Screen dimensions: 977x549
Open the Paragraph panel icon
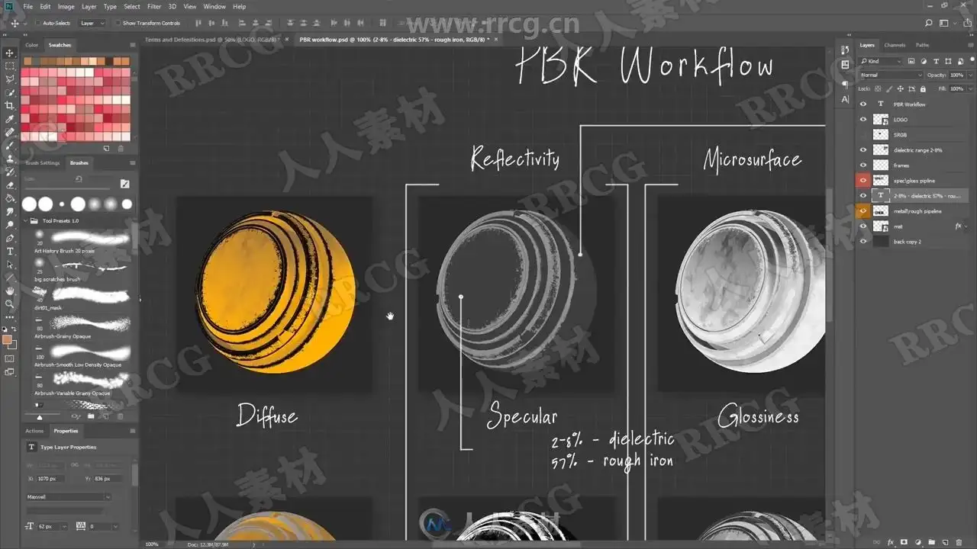coord(845,85)
